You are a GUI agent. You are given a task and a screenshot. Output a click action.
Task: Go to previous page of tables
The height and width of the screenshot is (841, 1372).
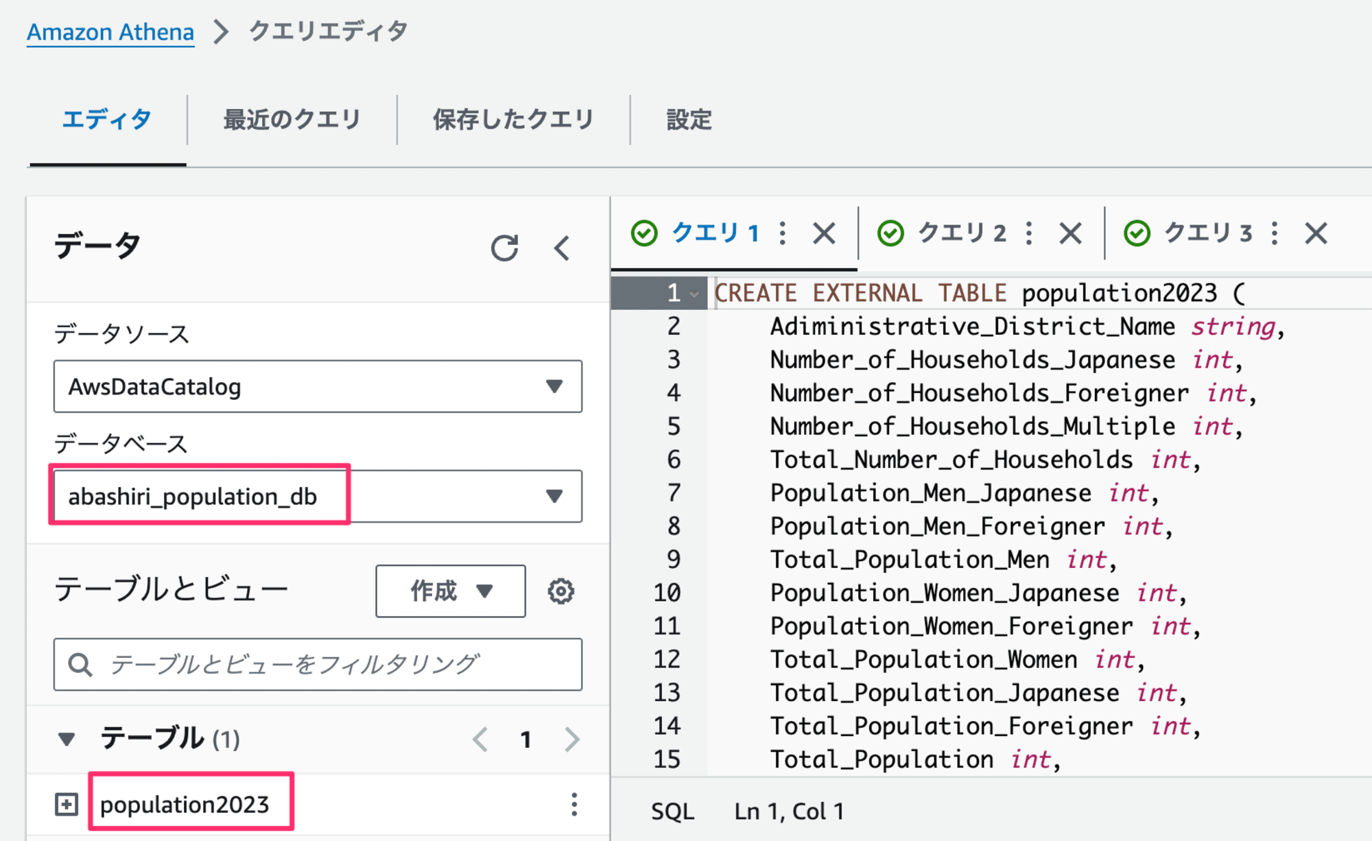(x=480, y=739)
